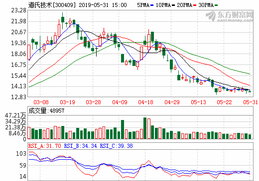Screen dimensions: 259x181
Task: Click the 5PMA legend label
Action: [143, 5]
